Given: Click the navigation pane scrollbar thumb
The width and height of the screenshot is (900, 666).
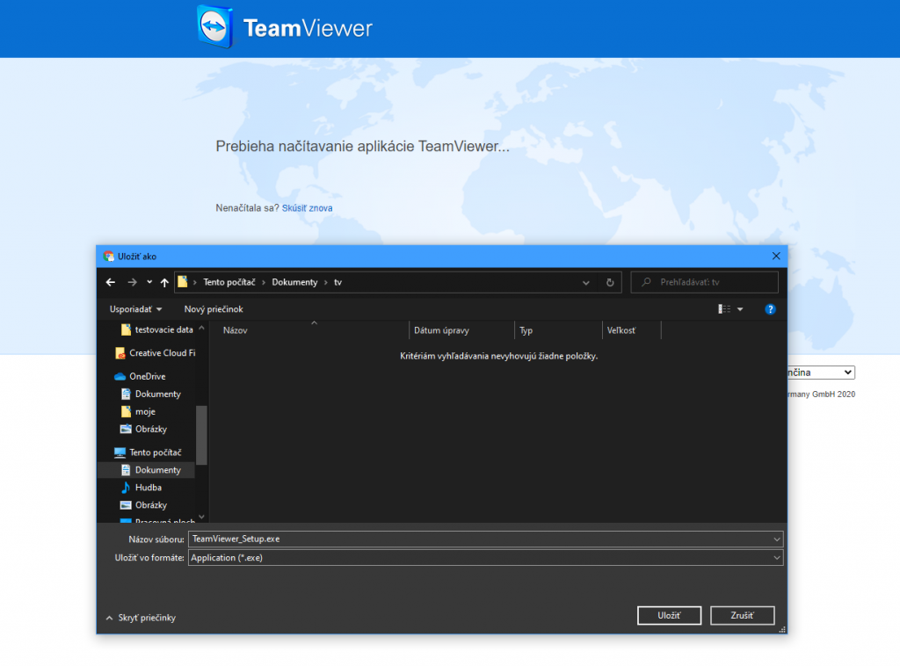Looking at the screenshot, I should coord(201,435).
